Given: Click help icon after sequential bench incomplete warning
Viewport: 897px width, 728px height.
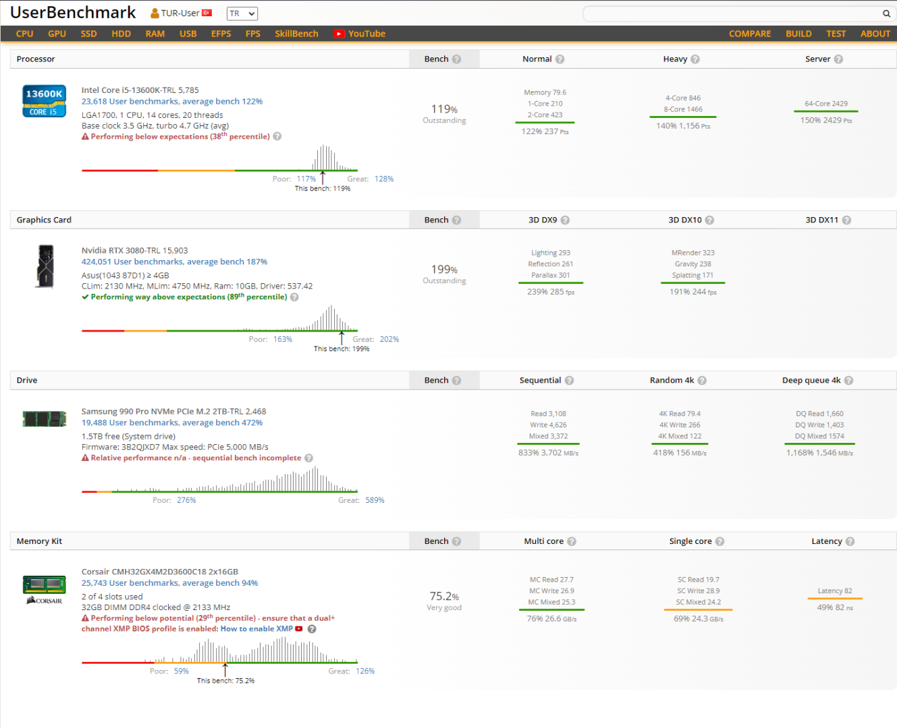Looking at the screenshot, I should [309, 458].
